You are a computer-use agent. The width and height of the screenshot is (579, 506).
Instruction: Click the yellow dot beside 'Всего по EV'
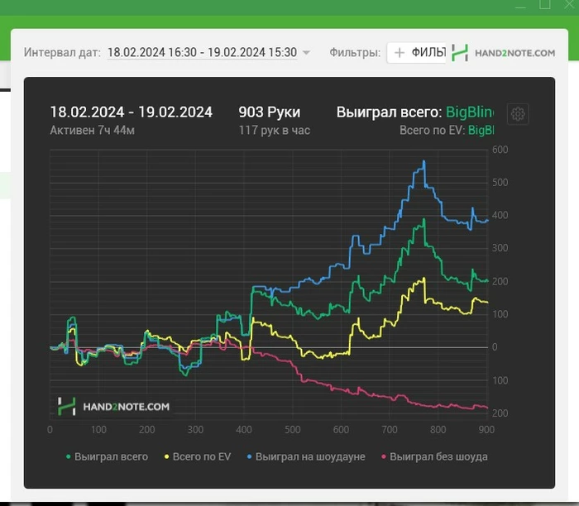pyautogui.click(x=166, y=457)
